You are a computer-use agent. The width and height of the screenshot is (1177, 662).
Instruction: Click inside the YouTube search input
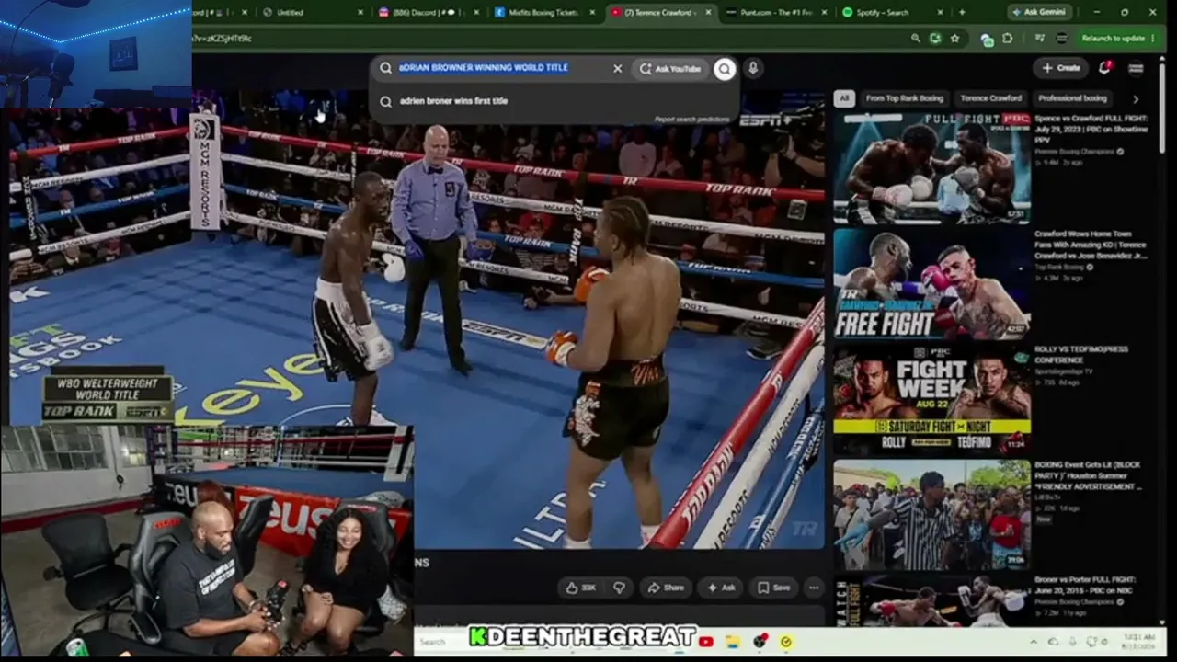coord(501,68)
